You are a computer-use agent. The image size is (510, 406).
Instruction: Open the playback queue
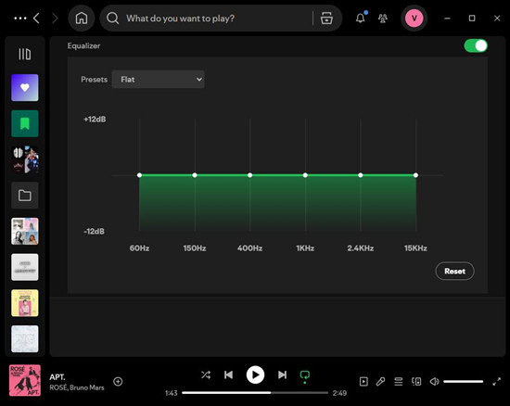click(x=399, y=381)
